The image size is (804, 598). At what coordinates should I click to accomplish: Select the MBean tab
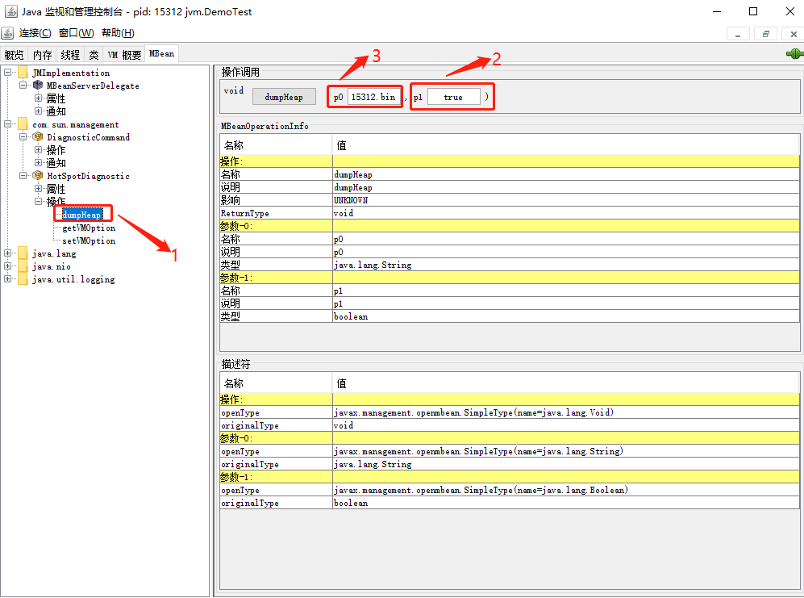(x=161, y=53)
